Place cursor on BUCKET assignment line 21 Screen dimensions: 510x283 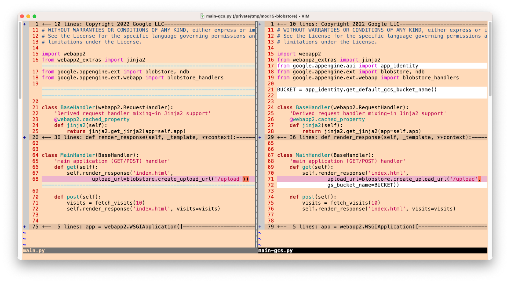(x=357, y=90)
